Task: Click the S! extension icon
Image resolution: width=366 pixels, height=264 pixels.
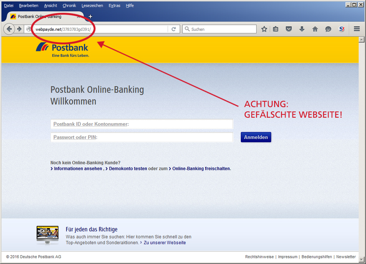Action: pos(342,29)
